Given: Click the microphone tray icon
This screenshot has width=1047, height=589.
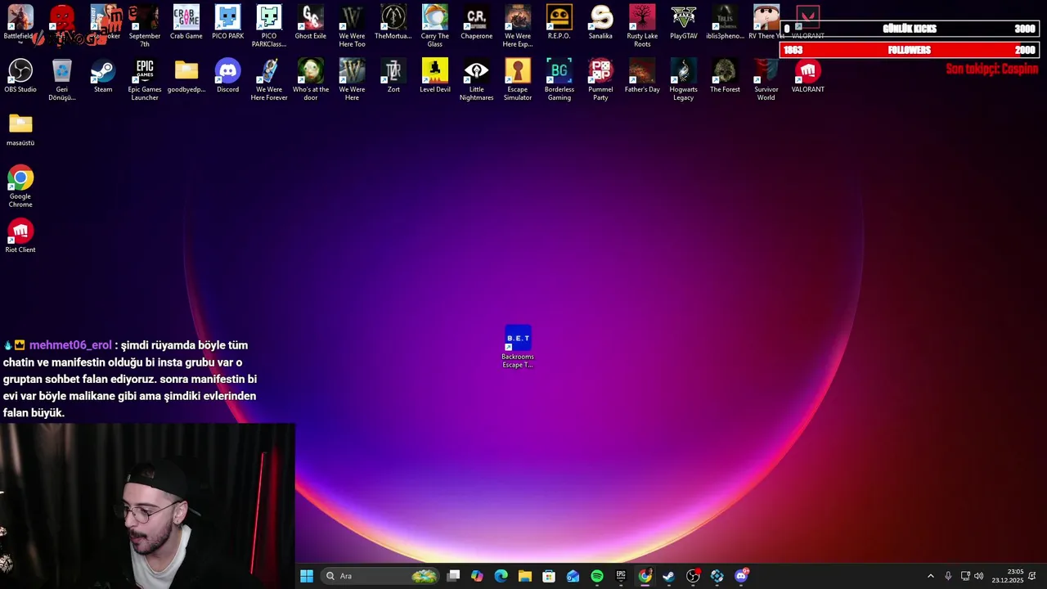Looking at the screenshot, I should point(948,576).
